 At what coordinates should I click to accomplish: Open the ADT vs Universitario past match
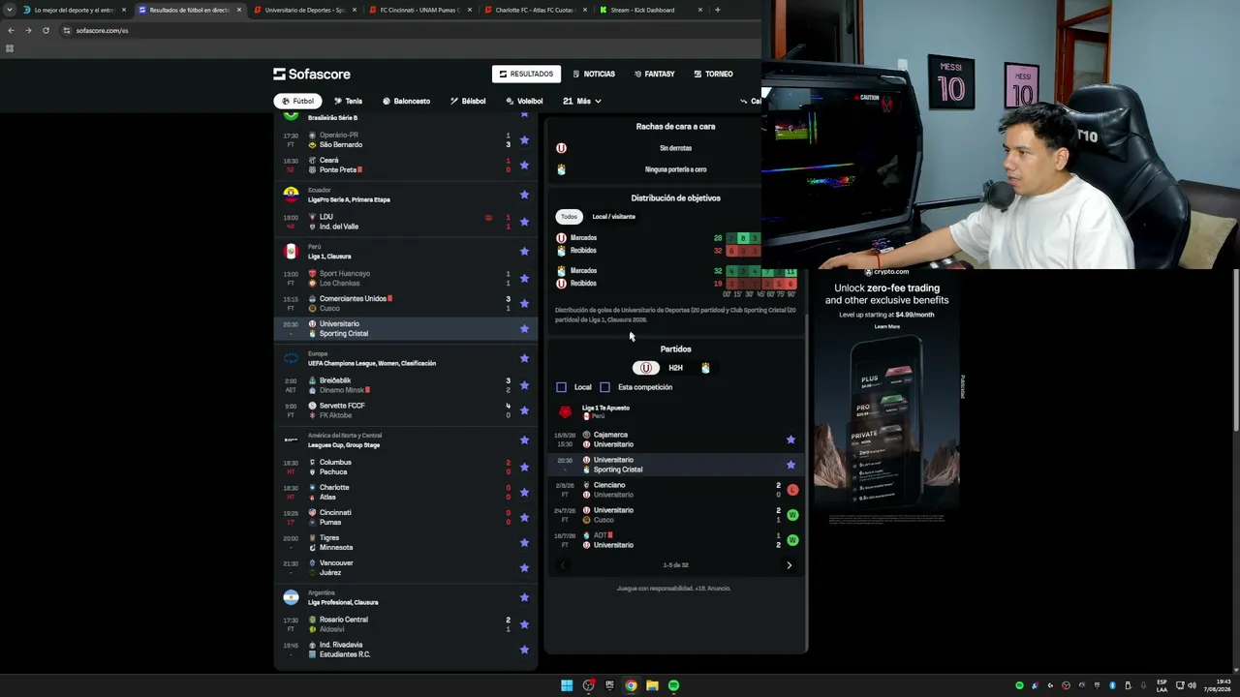[676, 540]
